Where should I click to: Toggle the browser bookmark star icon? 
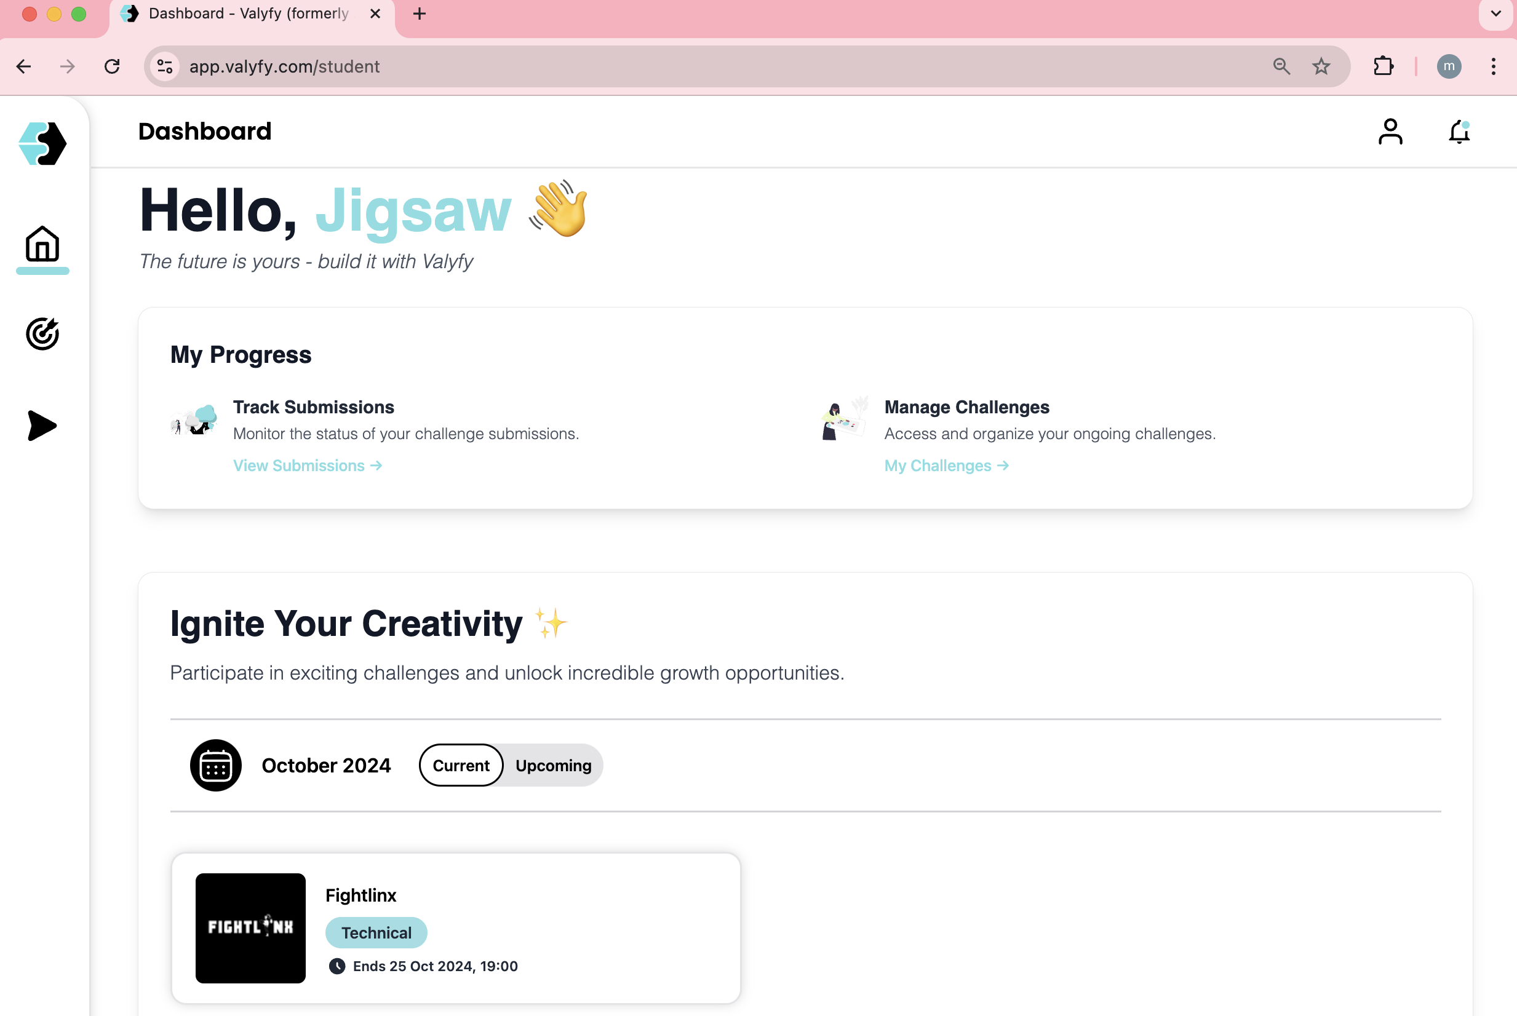point(1321,66)
